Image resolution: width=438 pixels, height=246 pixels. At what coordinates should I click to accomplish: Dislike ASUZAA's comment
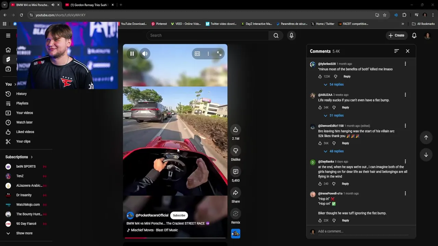coord(334,108)
